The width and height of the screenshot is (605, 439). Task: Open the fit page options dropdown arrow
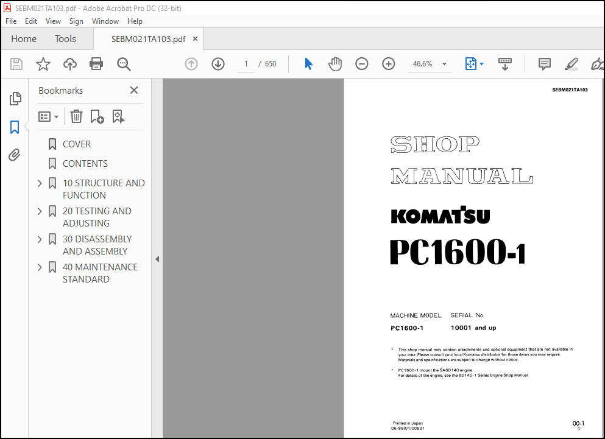(x=481, y=64)
